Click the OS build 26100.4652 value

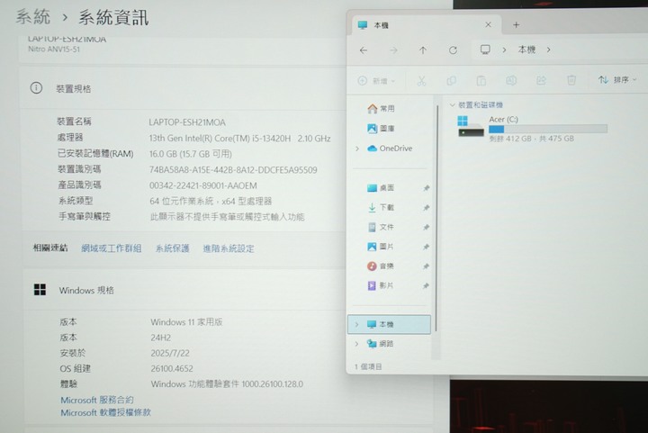(172, 368)
